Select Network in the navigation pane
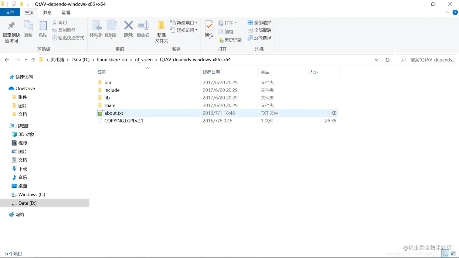This screenshot has width=459, height=258. tap(17, 214)
